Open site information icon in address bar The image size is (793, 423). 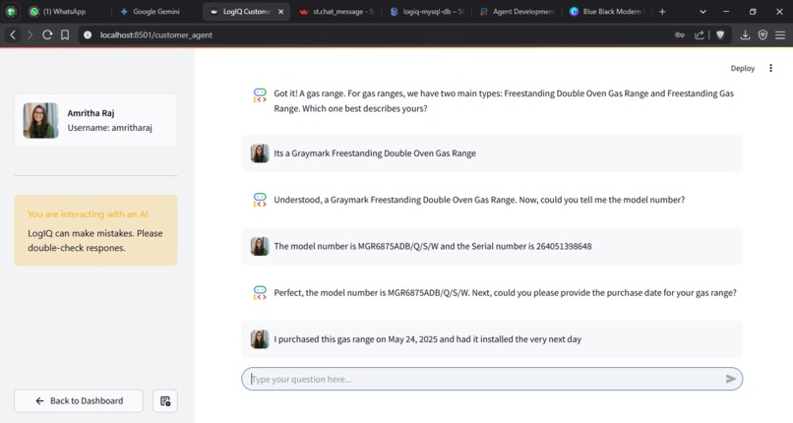point(88,34)
